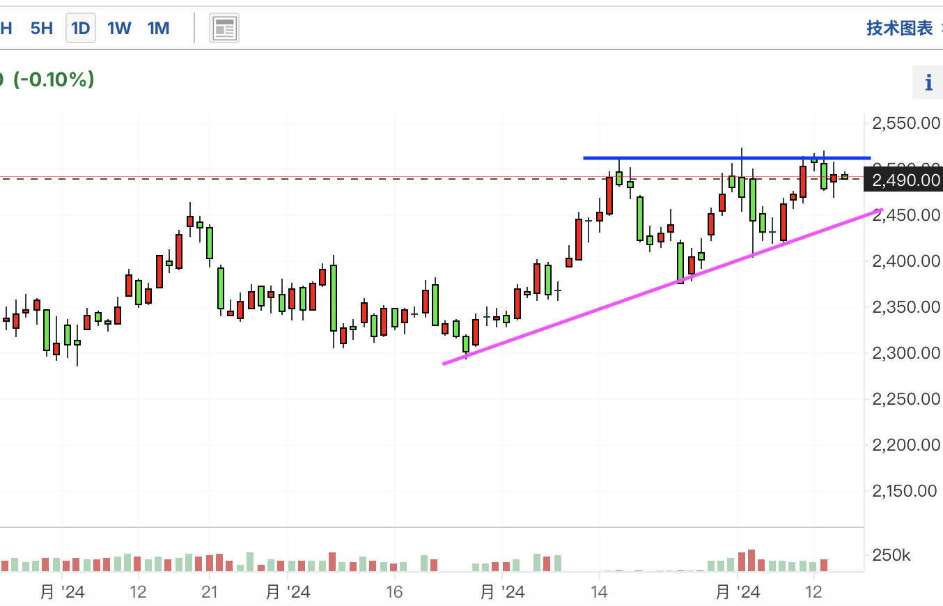Click the info icon button
The image size is (943, 606).
click(928, 83)
